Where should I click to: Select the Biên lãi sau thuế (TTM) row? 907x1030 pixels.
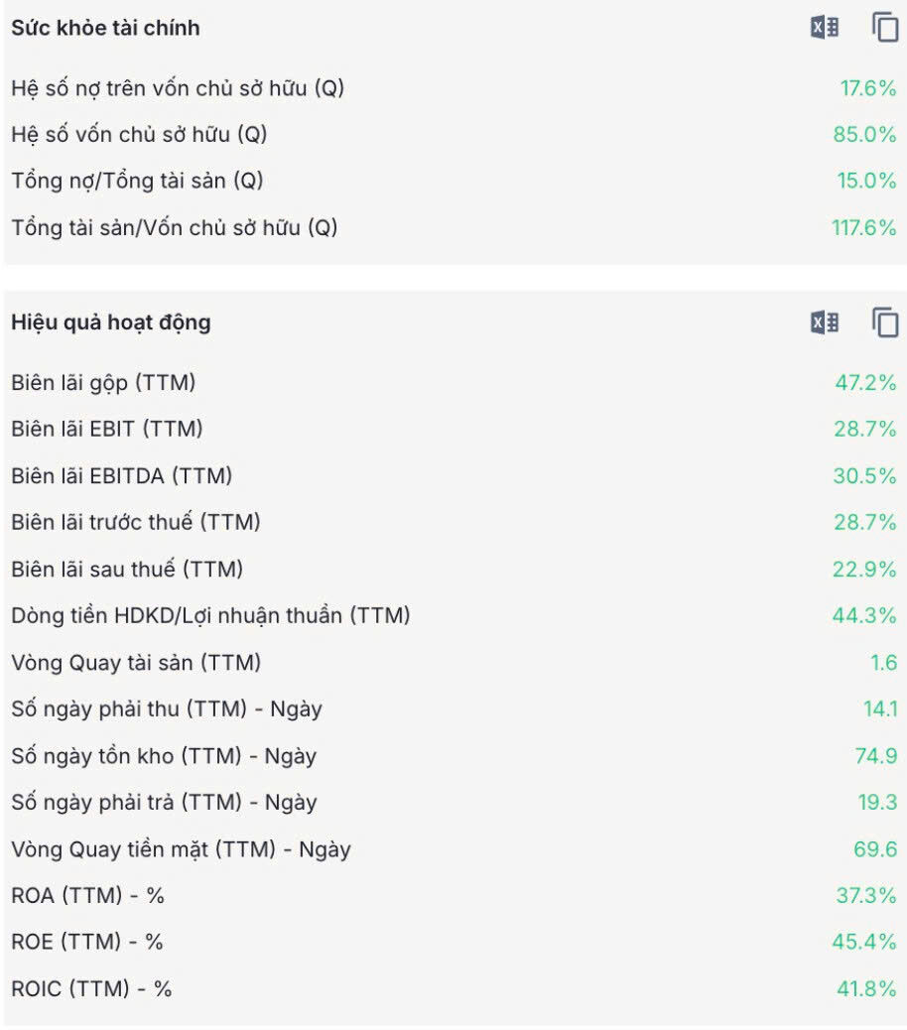tap(453, 569)
